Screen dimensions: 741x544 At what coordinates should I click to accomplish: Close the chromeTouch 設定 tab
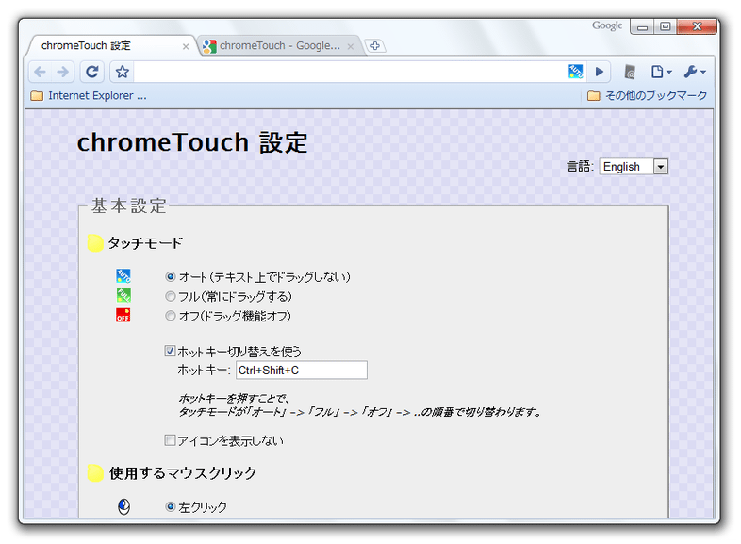pyautogui.click(x=186, y=46)
